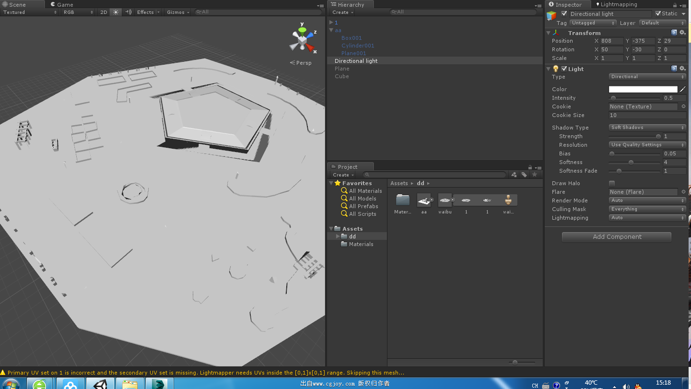691x389 pixels.
Task: Open the scene Effects menu
Action: point(148,12)
